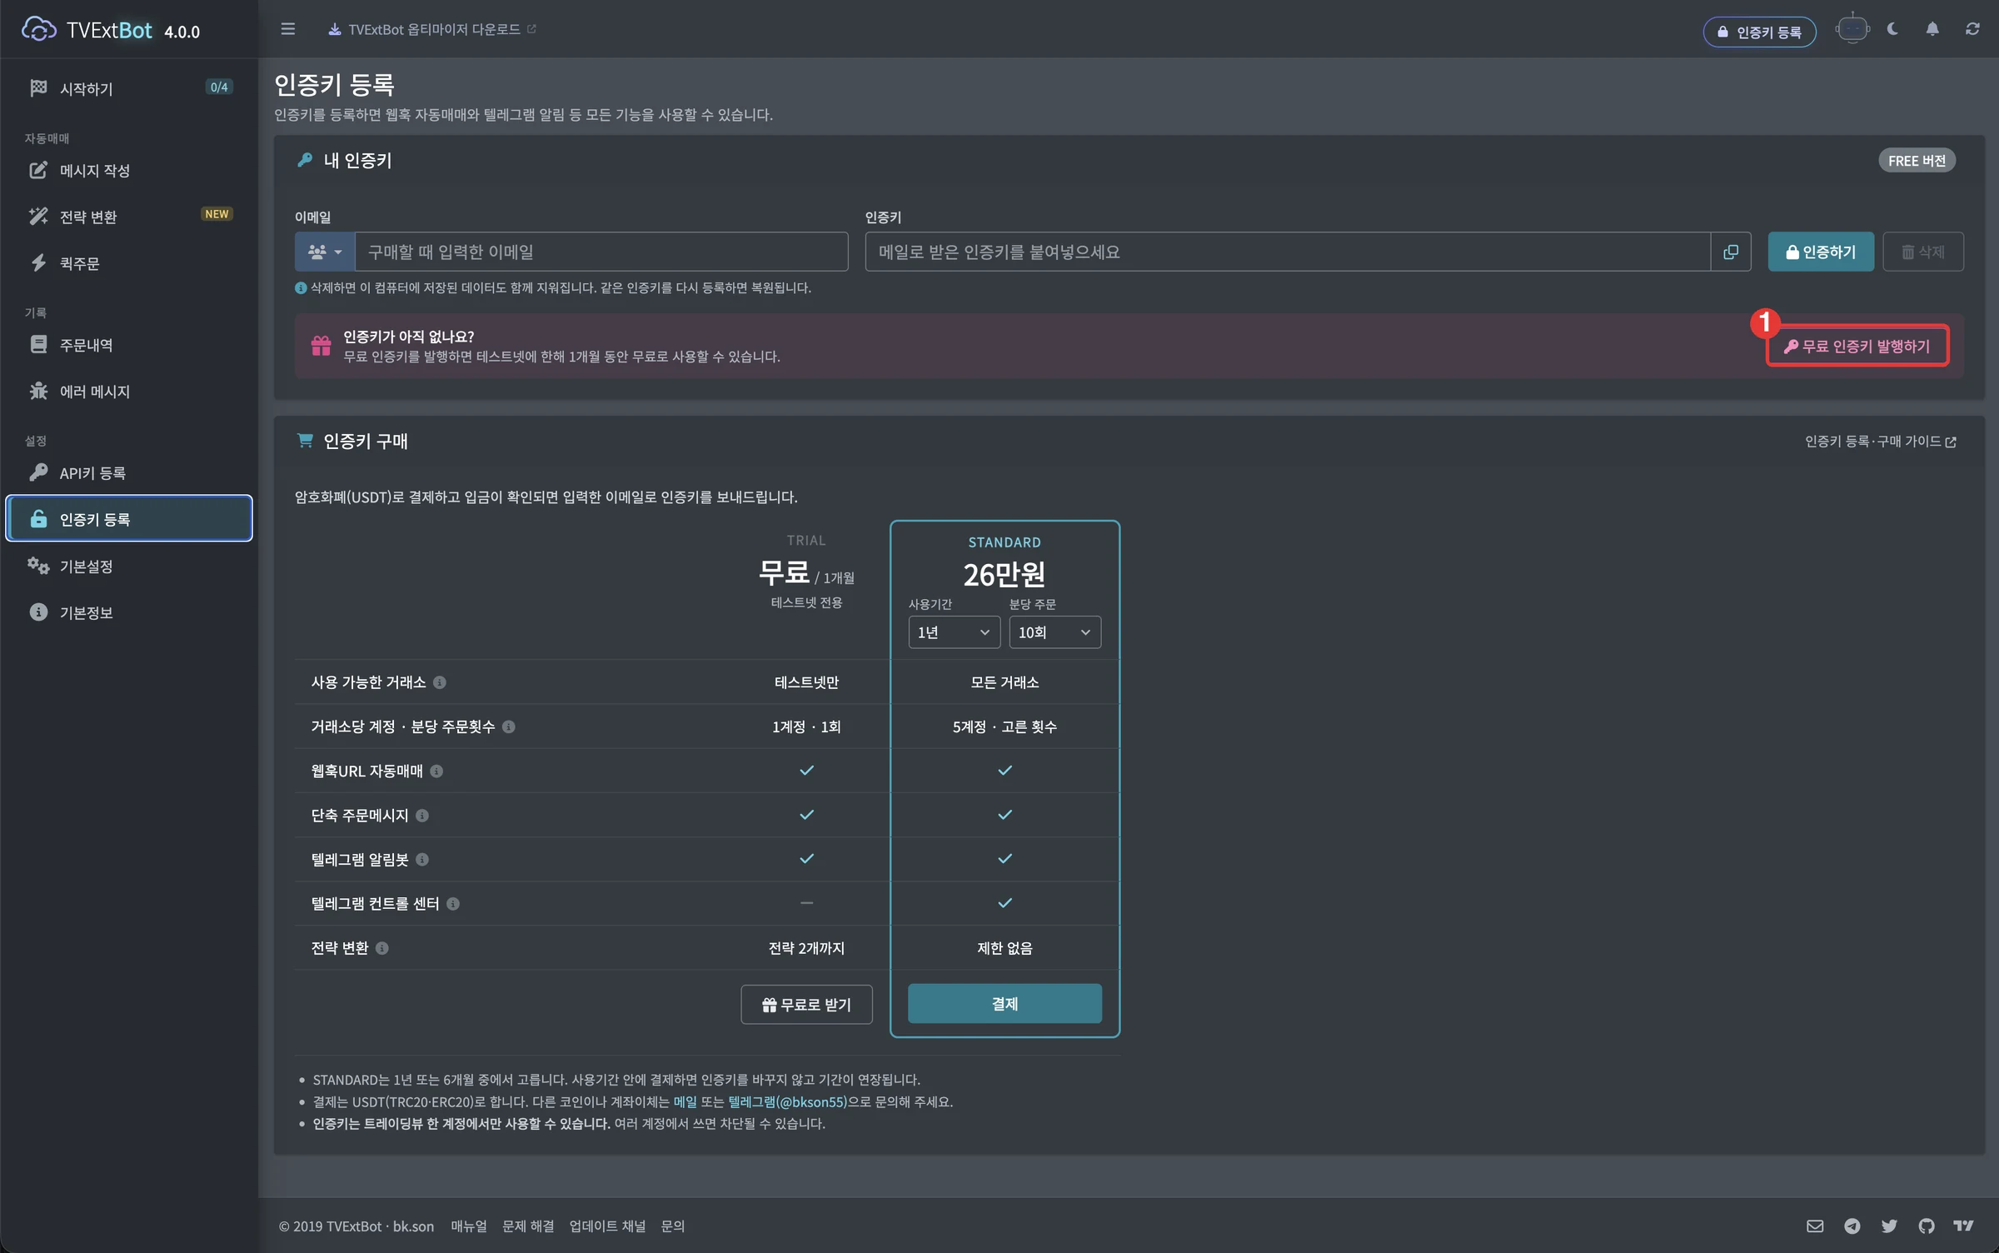Open Telegram icon in footer
This screenshot has width=1999, height=1253.
(x=1852, y=1226)
